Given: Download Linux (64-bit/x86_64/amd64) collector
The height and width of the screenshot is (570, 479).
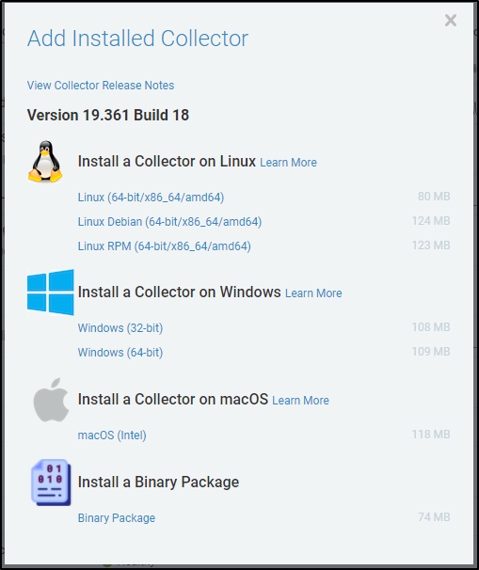Looking at the screenshot, I should [x=151, y=198].
